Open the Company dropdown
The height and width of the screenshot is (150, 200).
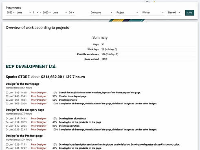point(101,13)
